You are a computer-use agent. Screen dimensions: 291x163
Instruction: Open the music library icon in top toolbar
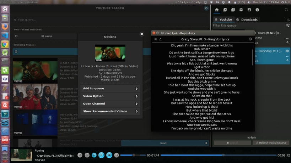pyautogui.click(x=233, y=10)
